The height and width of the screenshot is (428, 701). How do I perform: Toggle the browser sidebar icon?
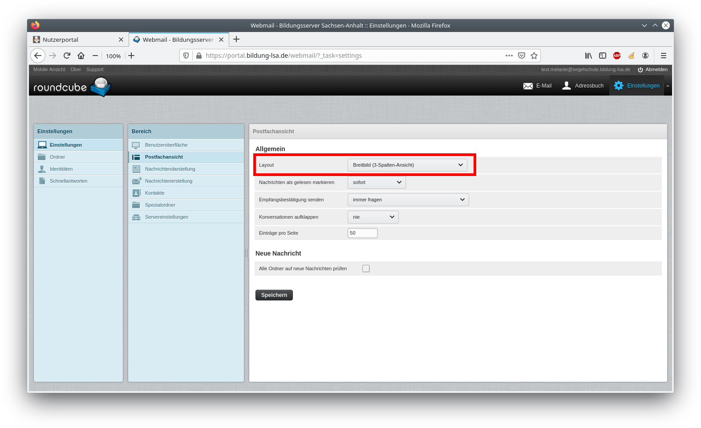603,56
